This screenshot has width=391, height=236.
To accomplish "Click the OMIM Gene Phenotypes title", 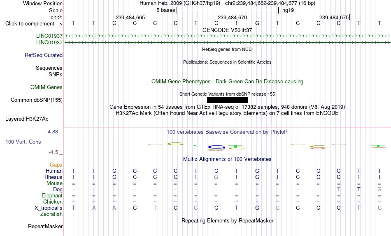I will pyautogui.click(x=227, y=82).
